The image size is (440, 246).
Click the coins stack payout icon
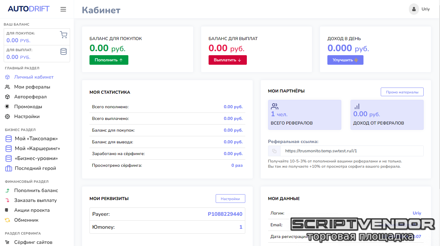coord(64,51)
